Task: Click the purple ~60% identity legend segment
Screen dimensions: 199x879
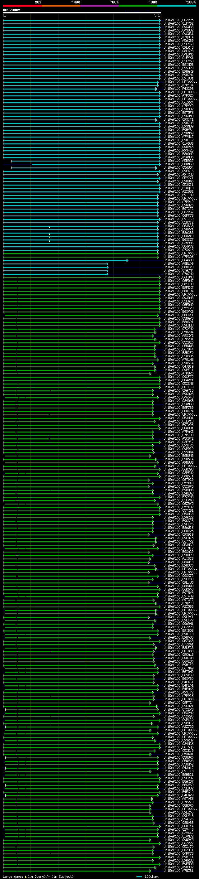Action: pyautogui.click(x=100, y=6)
